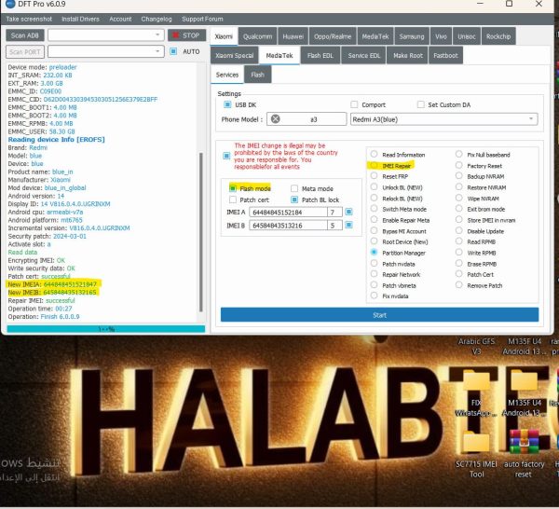Toggle the USB DK checkbox
The height and width of the screenshot is (509, 559).
coord(227,104)
